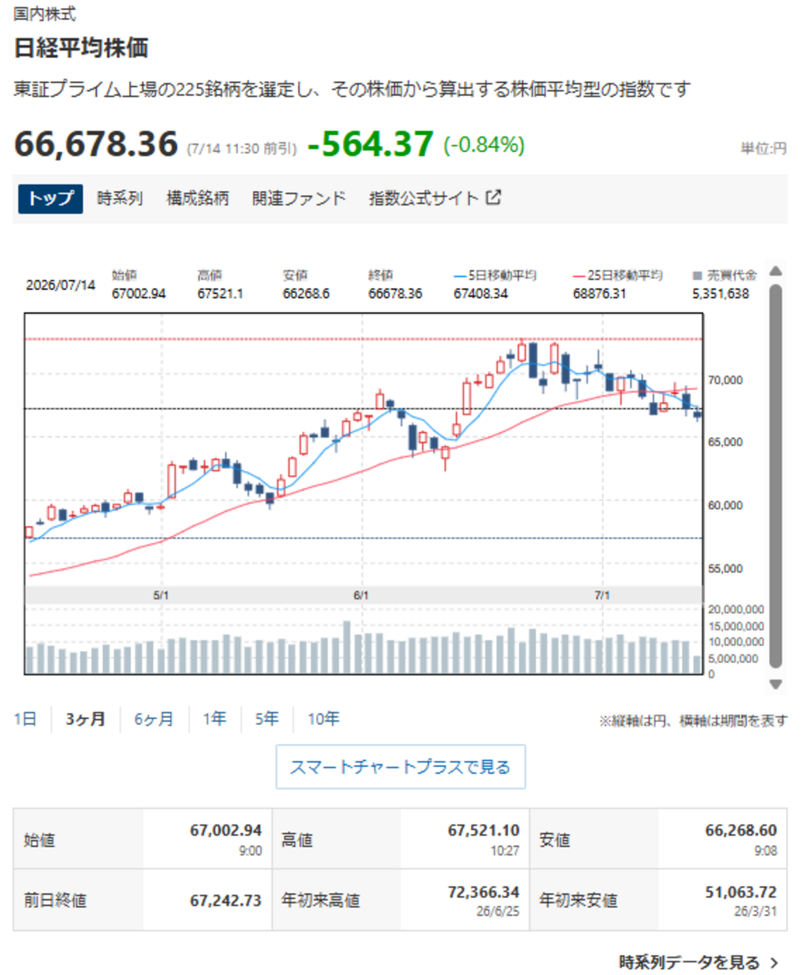Switch chart to the 1年 period
The width and height of the screenshot is (806, 975).
point(215,719)
